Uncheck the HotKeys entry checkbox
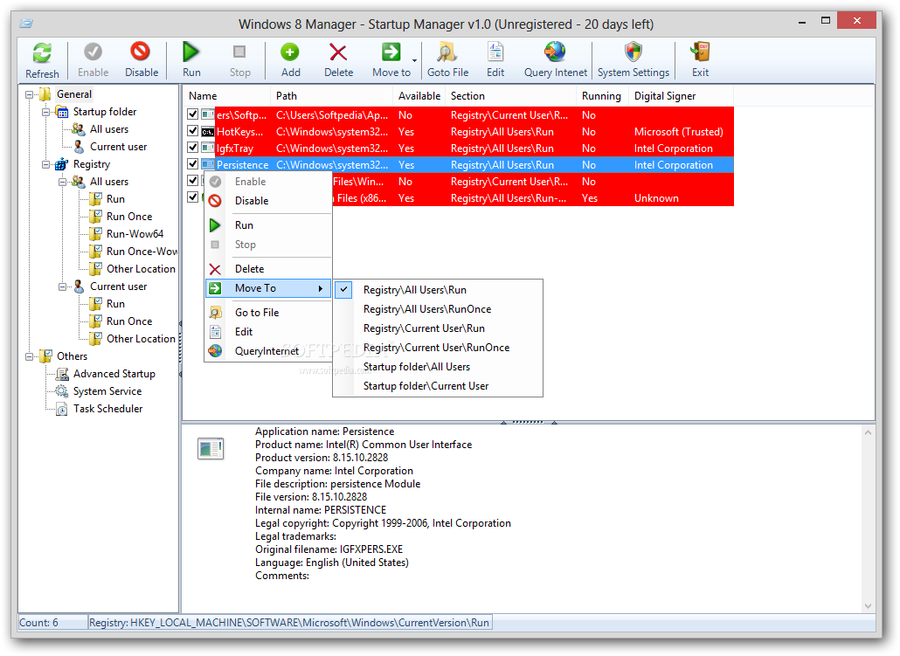Screen dimensions: 900x656 tap(193, 131)
